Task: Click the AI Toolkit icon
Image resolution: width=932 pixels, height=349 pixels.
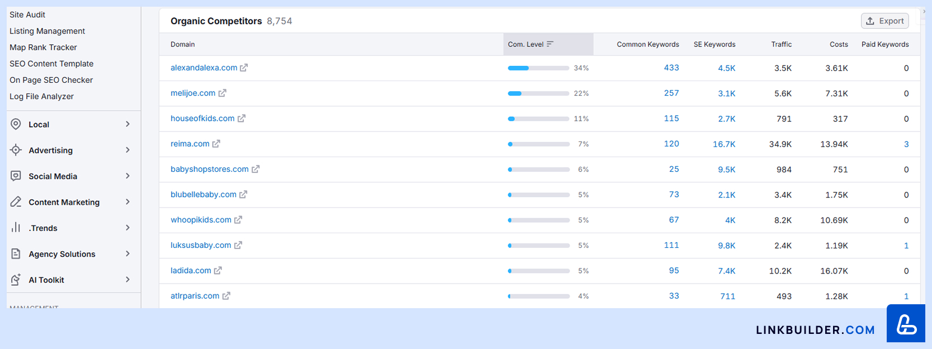Action: [16, 280]
